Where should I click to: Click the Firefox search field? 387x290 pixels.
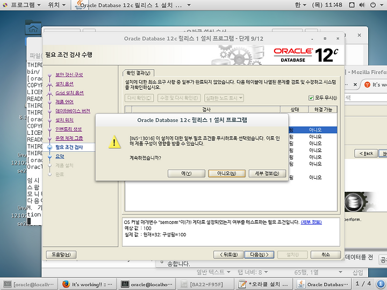click(x=365, y=98)
